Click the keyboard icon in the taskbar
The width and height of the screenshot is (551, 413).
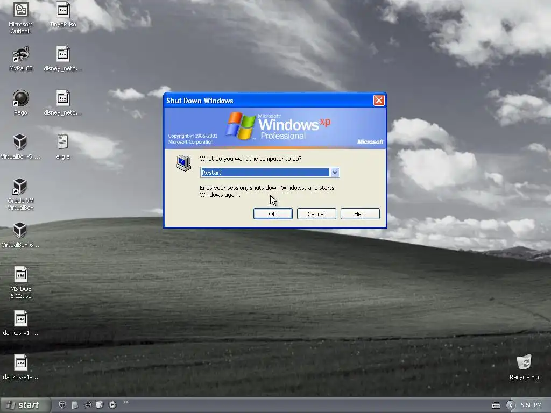click(496, 405)
